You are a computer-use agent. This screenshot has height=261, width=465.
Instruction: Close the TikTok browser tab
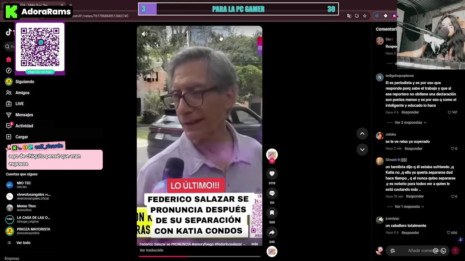[x=62, y=5]
